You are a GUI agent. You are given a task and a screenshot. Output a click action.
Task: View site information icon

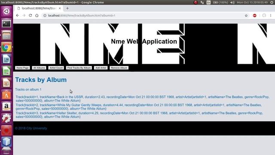45,15
